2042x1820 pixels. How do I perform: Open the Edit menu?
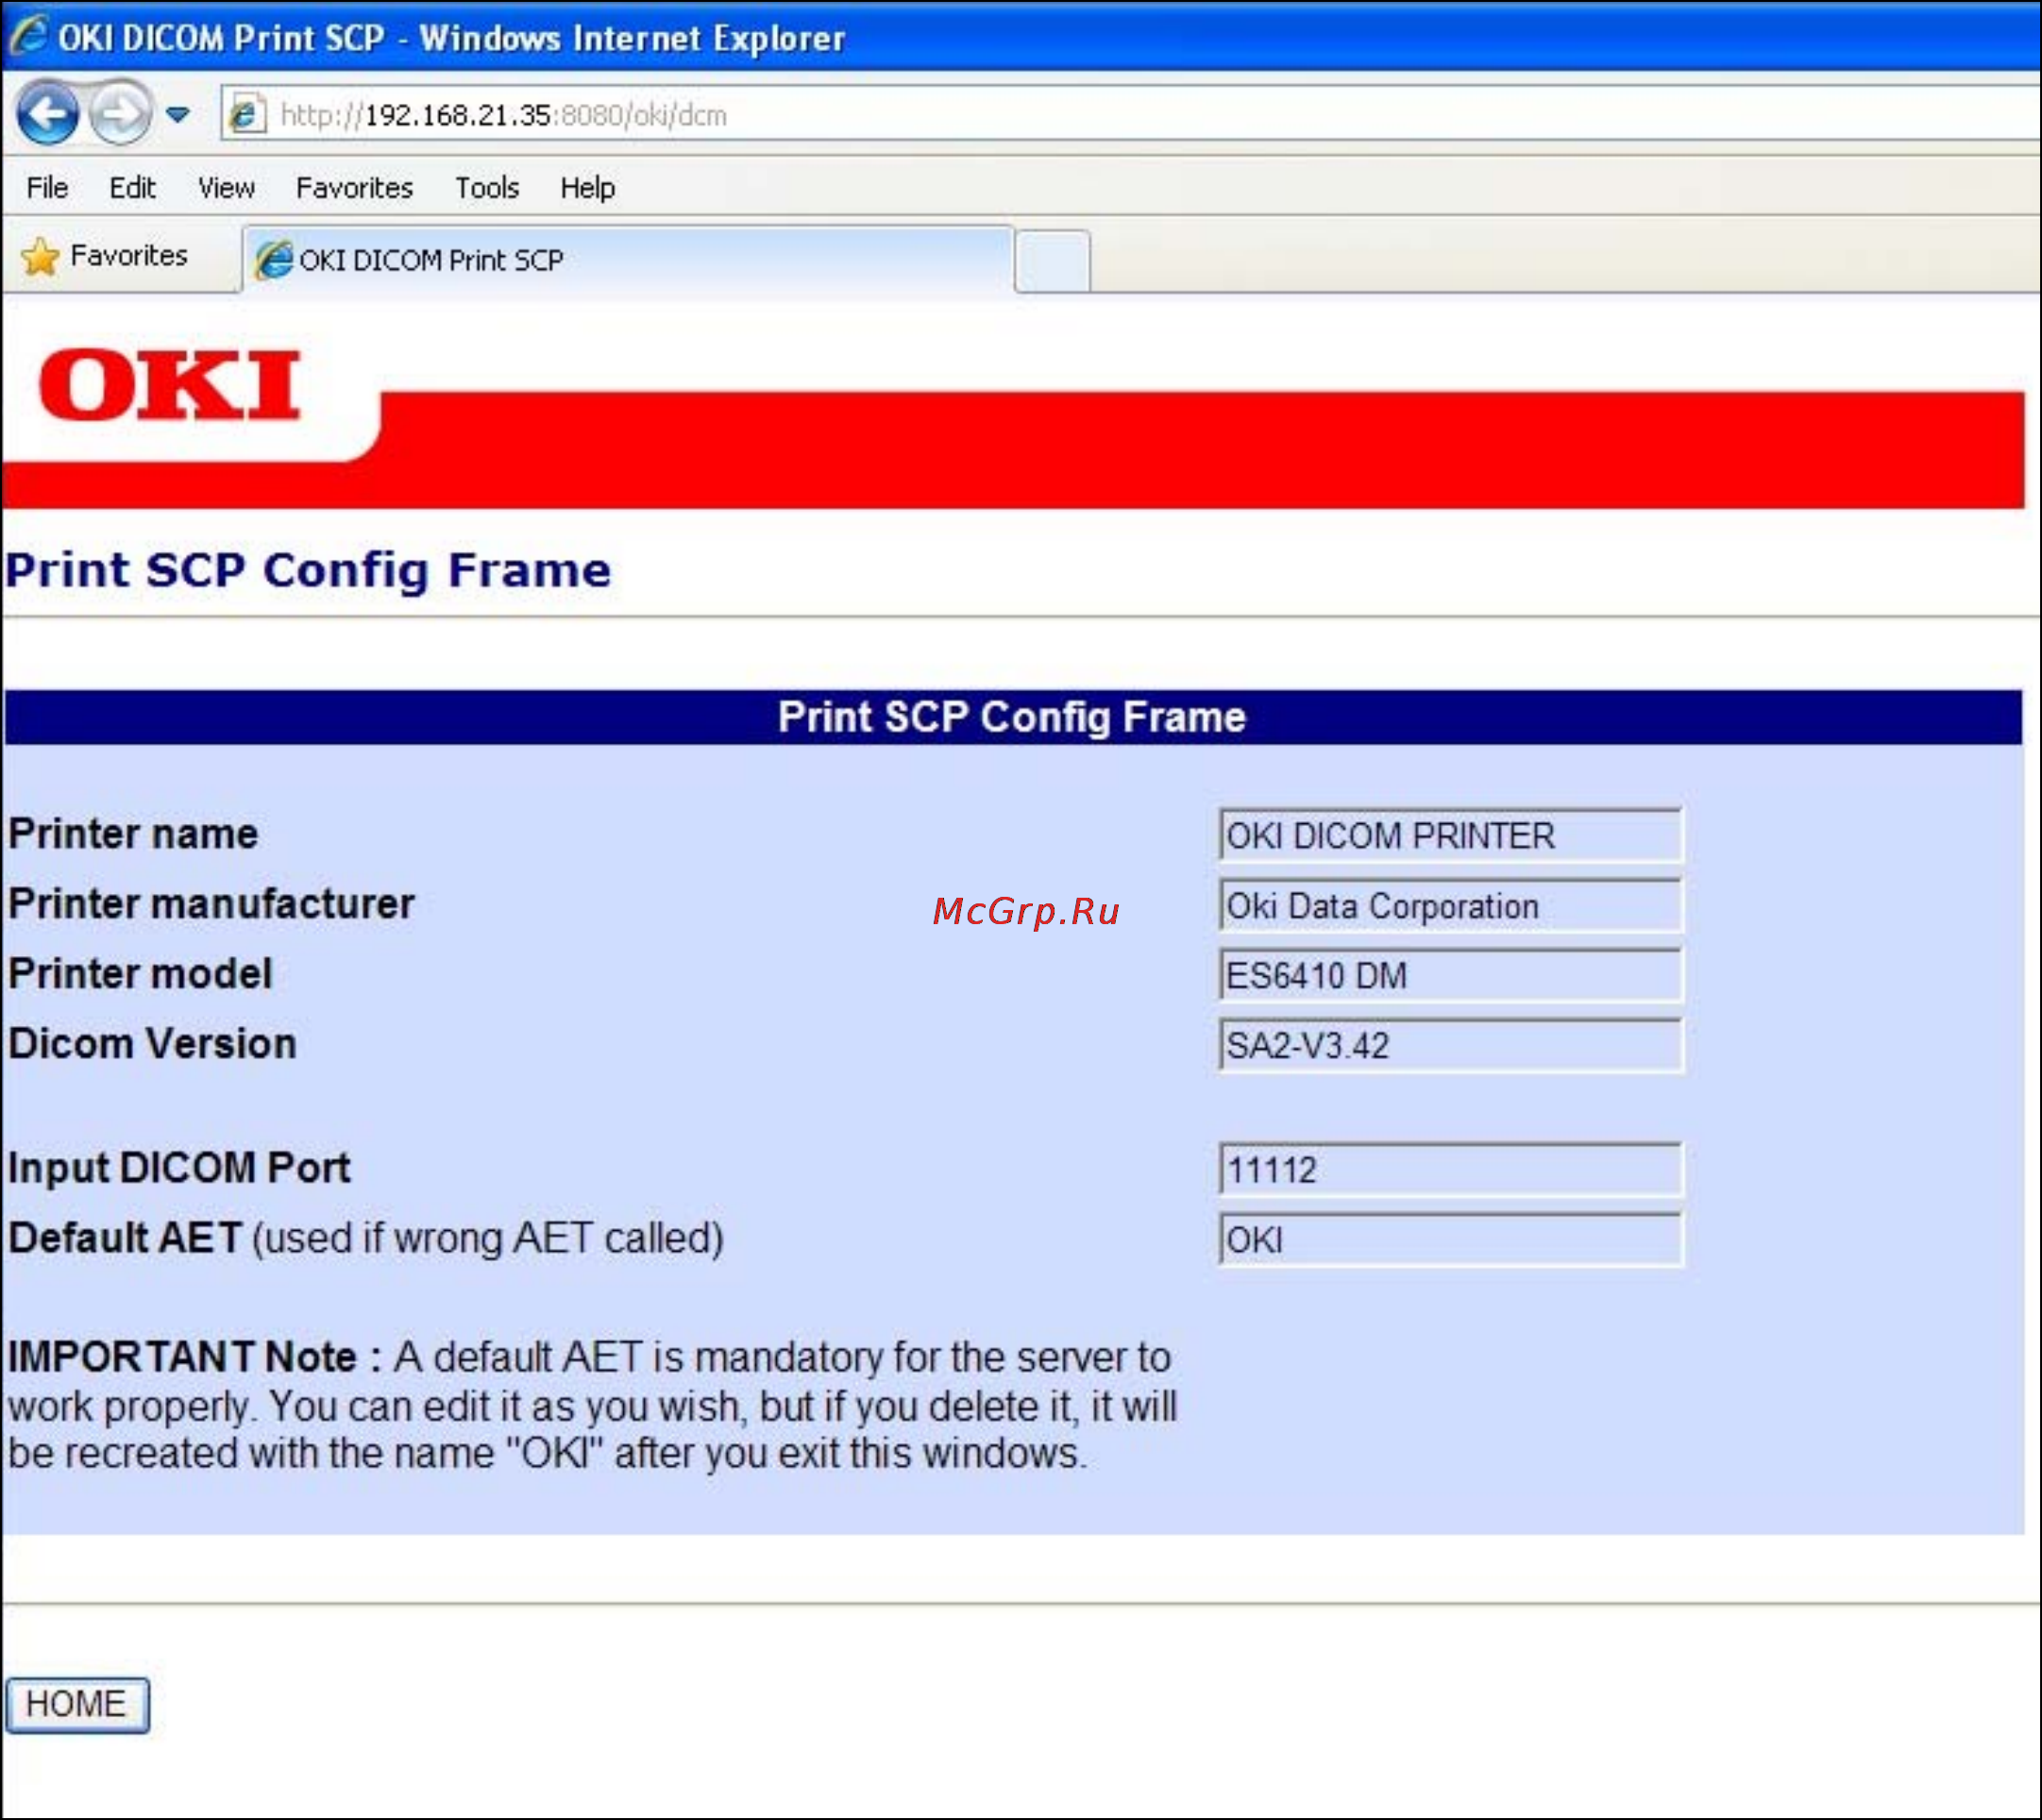[132, 188]
